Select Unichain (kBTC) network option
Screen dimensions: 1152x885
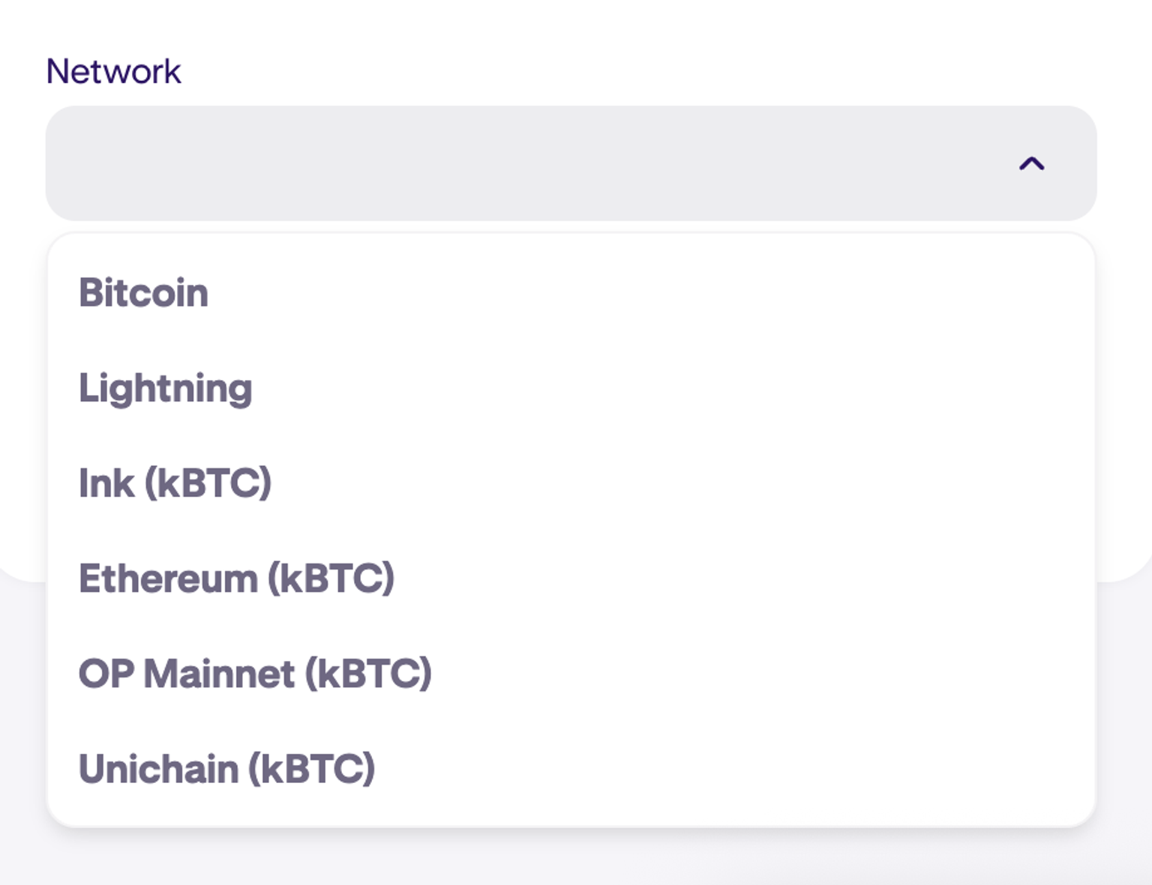tap(226, 769)
